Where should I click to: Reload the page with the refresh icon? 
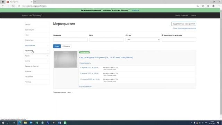[13, 6]
